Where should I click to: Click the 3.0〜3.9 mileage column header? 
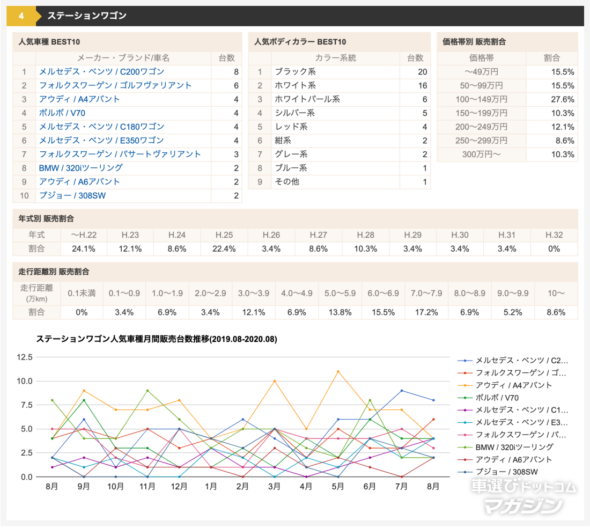click(254, 293)
